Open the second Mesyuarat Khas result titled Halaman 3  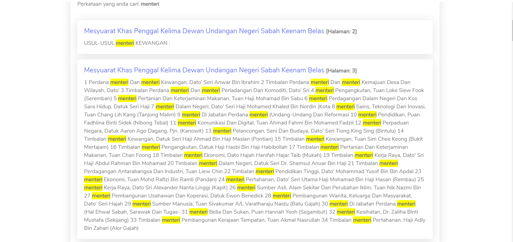(x=204, y=70)
